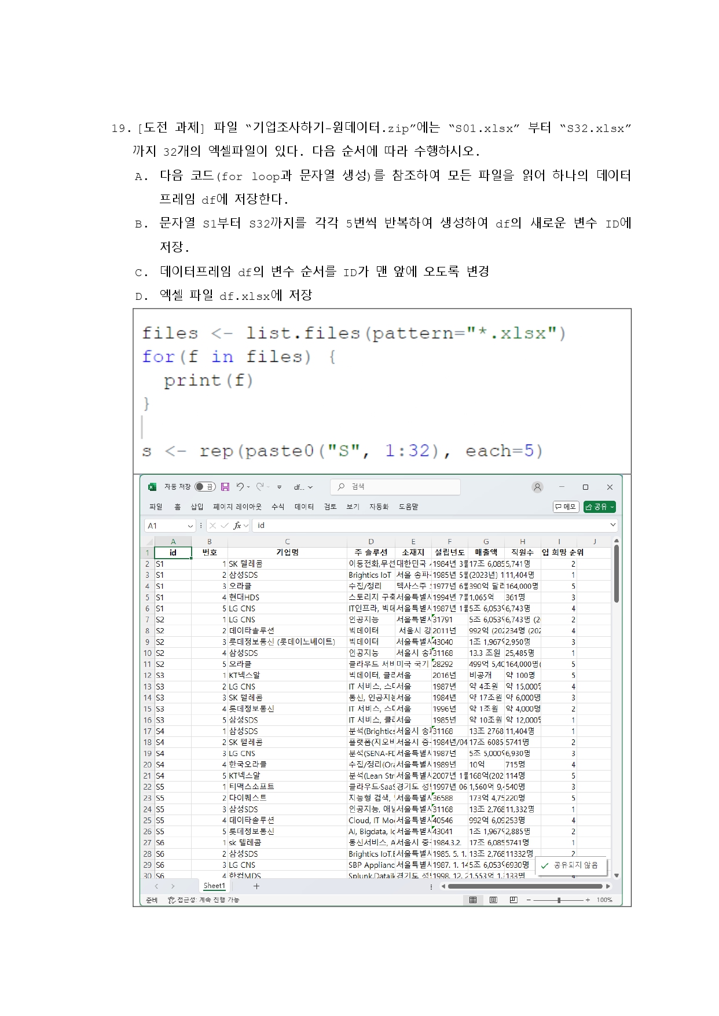Open the 파일 menu

point(156,507)
